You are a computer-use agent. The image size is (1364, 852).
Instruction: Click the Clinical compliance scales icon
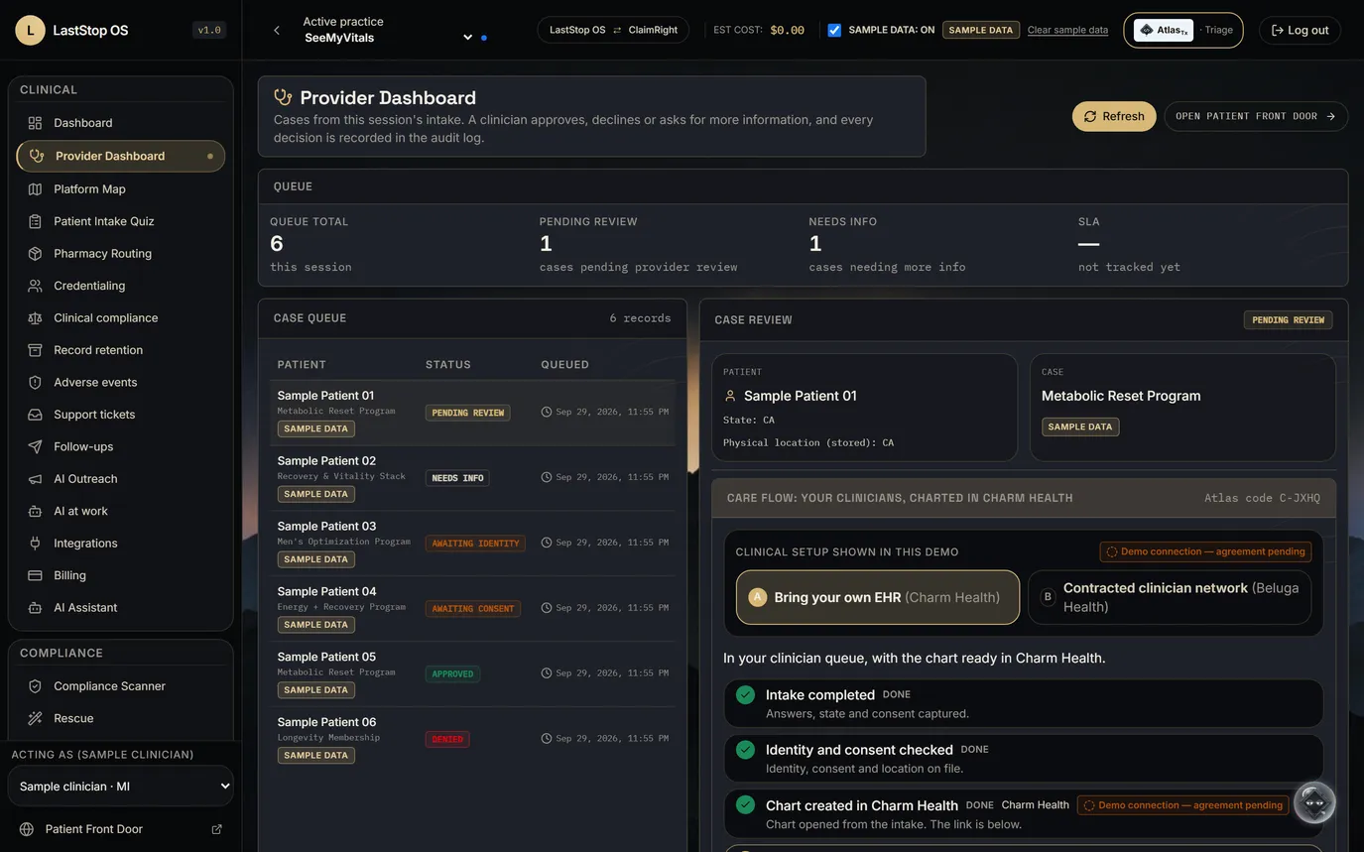pos(35,318)
